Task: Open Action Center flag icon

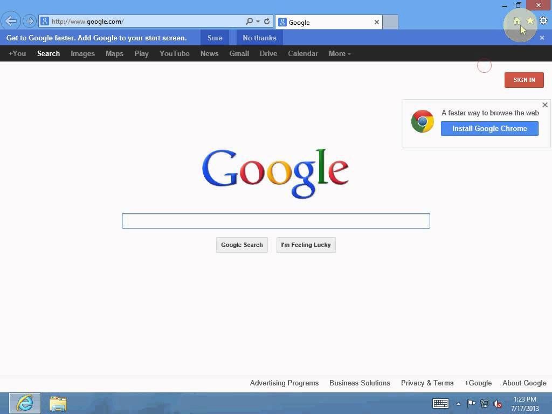Action: click(471, 403)
